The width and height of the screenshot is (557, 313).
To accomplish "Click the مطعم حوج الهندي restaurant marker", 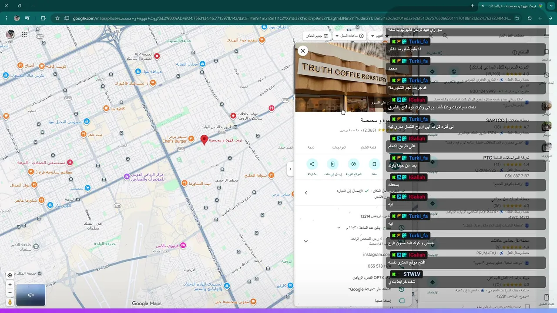I will click(262, 40).
